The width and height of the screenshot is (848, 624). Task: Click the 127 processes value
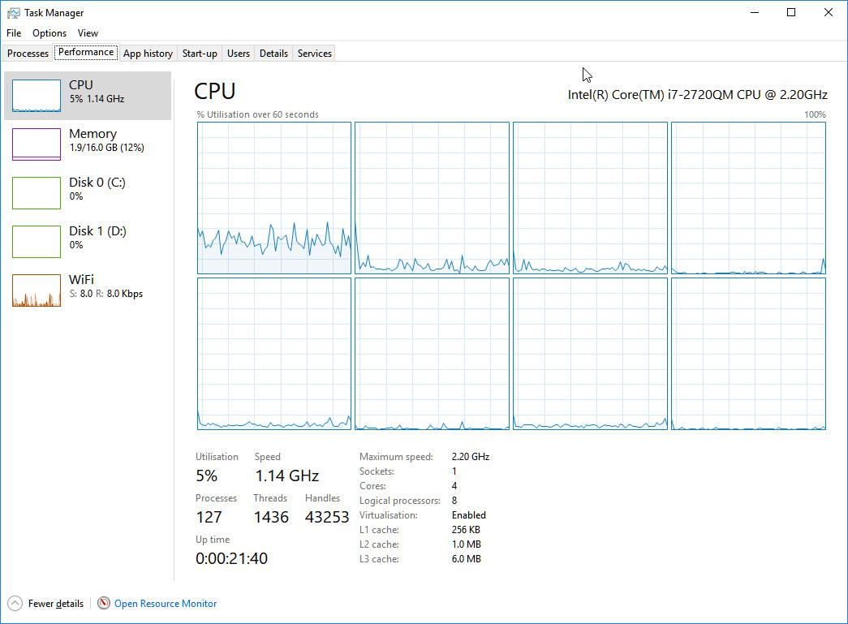click(209, 517)
